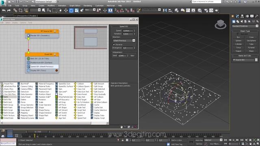Viewport: 260px width, 146px height.
Task: Click the keyword search input field
Action: tap(206, 2)
